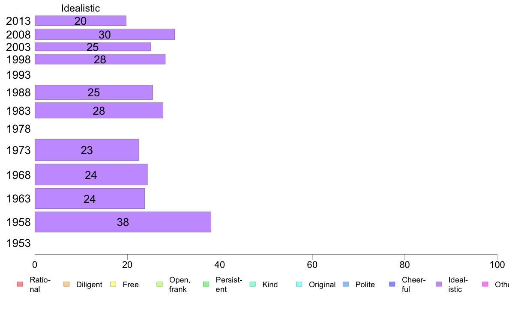
Task: Click the Rational legend color swatch
Action: click(20, 284)
